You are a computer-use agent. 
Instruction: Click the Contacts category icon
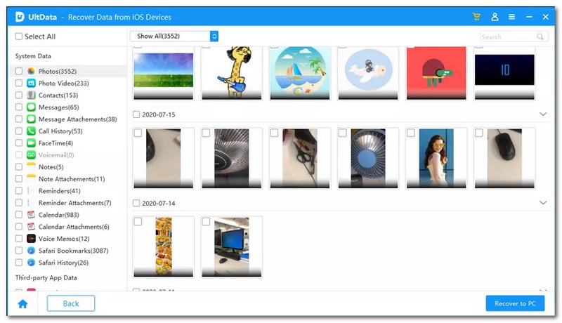pyautogui.click(x=31, y=95)
